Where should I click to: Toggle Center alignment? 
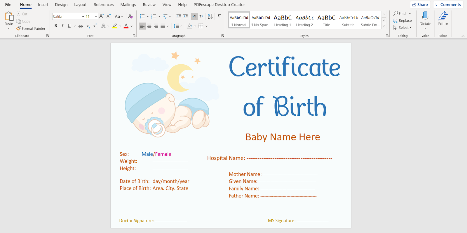(149, 26)
